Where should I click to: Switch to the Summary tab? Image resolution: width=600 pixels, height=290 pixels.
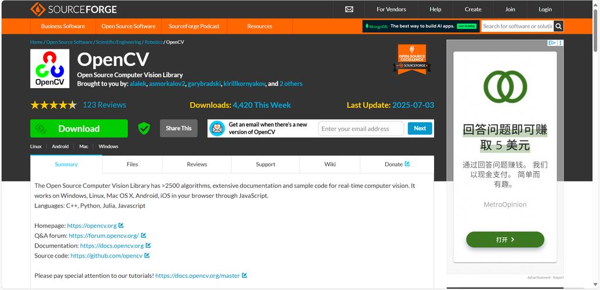(66, 164)
